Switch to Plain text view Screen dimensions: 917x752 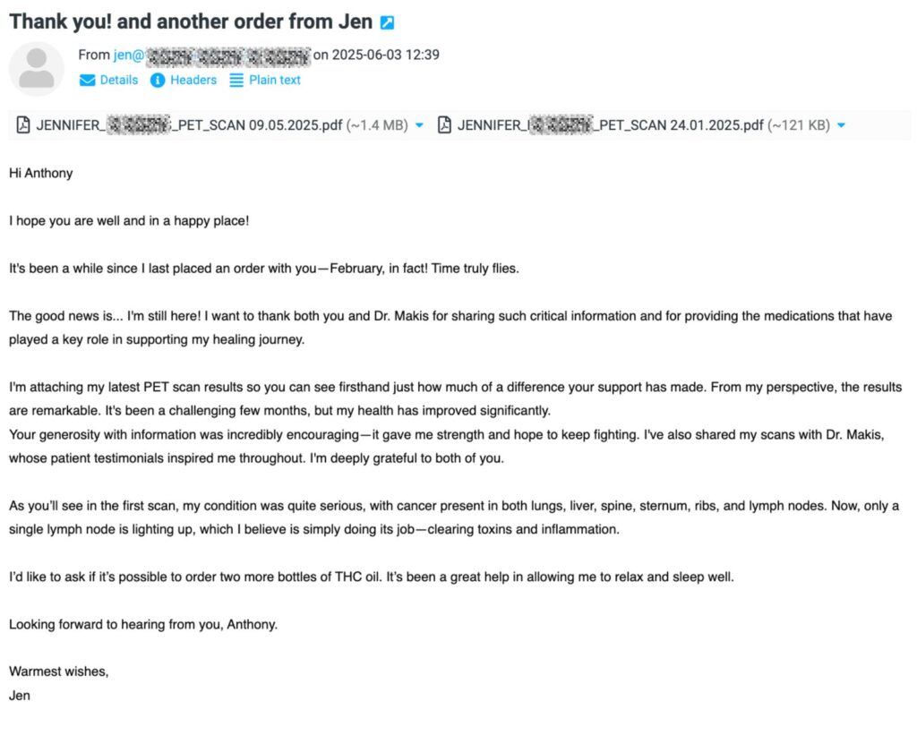coord(265,80)
